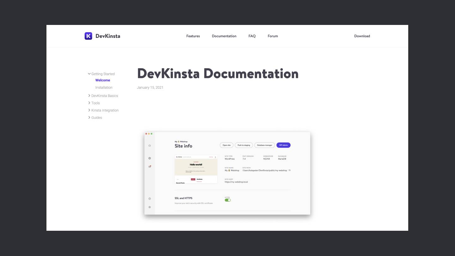Click the Kinsta Integration sidebar label
The width and height of the screenshot is (455, 256).
pyautogui.click(x=105, y=110)
